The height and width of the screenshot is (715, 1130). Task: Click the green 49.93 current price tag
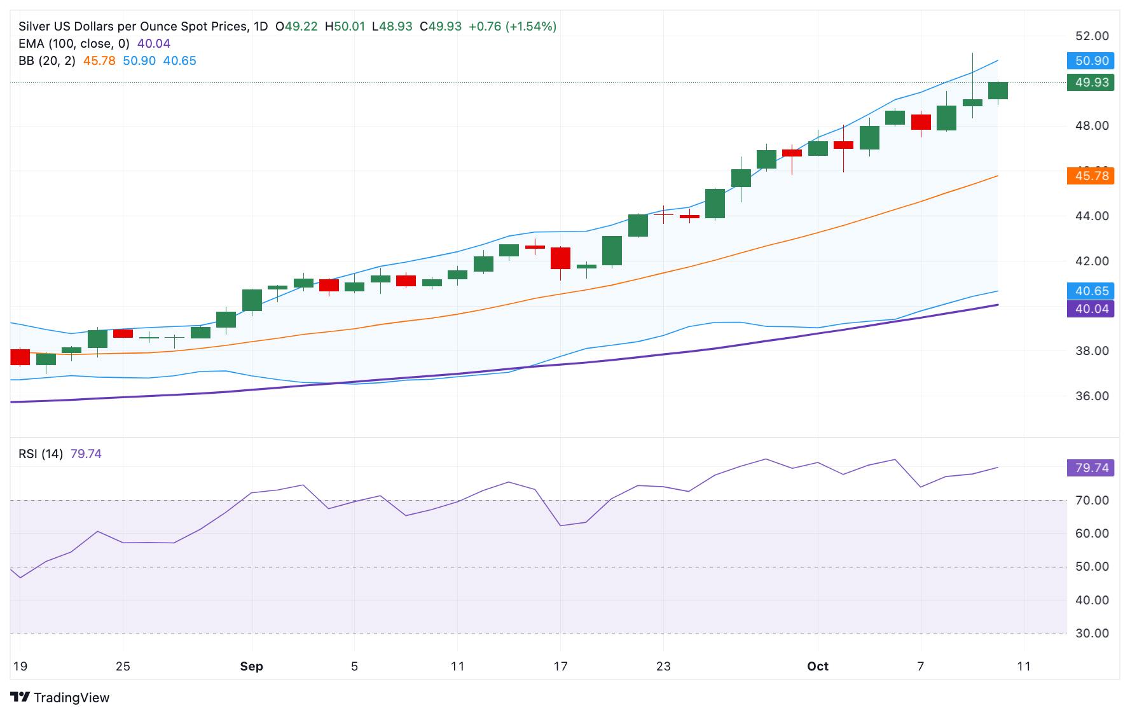pyautogui.click(x=1090, y=83)
